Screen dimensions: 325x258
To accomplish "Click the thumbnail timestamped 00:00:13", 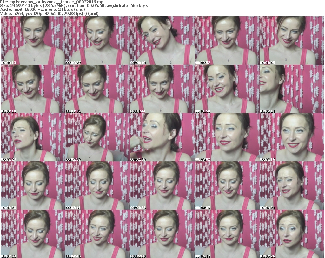I will [33, 40].
